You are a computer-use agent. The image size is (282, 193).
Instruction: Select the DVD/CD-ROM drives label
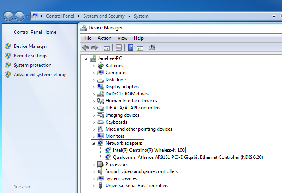[127, 94]
